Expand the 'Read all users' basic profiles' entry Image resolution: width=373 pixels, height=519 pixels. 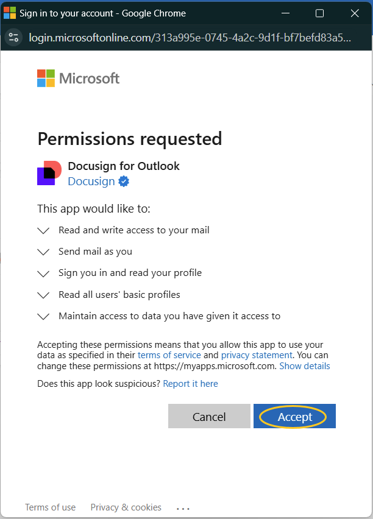coord(43,294)
